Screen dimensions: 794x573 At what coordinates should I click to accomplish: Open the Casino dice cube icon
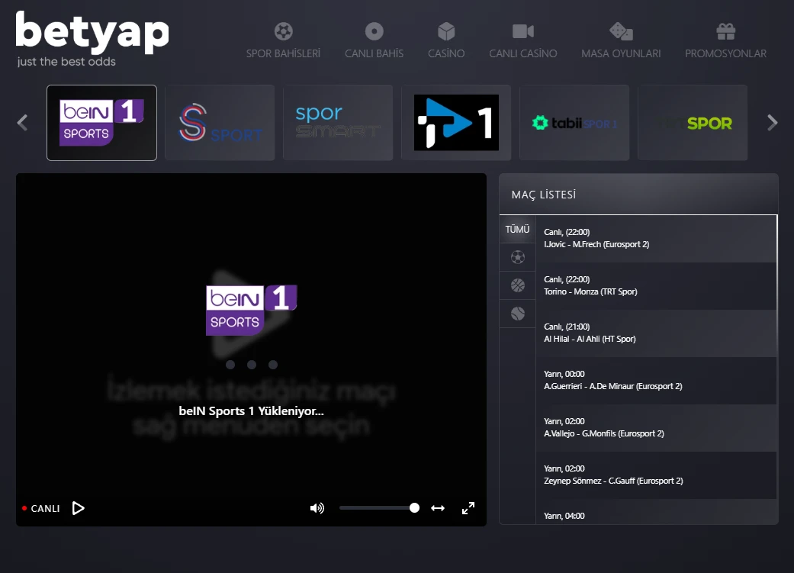(x=446, y=31)
